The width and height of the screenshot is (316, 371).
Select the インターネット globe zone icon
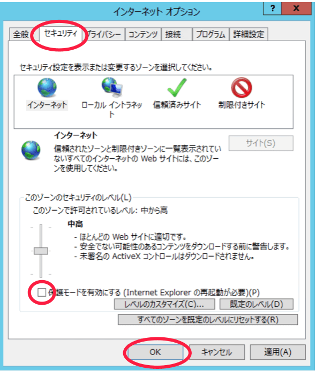coord(47,88)
